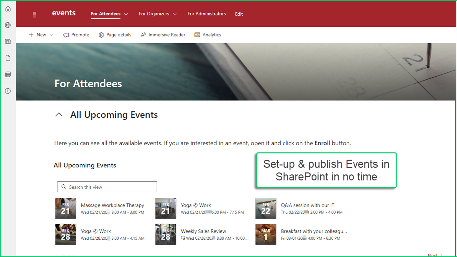457x257 pixels.
Task: Click the Page details gear icon
Action: tap(101, 35)
